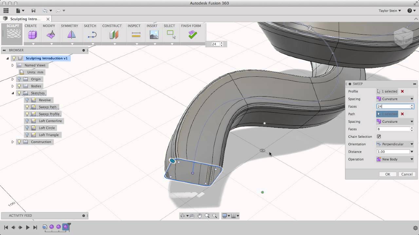
Task: Click the Path 1 selected button
Action: pyautogui.click(x=387, y=114)
